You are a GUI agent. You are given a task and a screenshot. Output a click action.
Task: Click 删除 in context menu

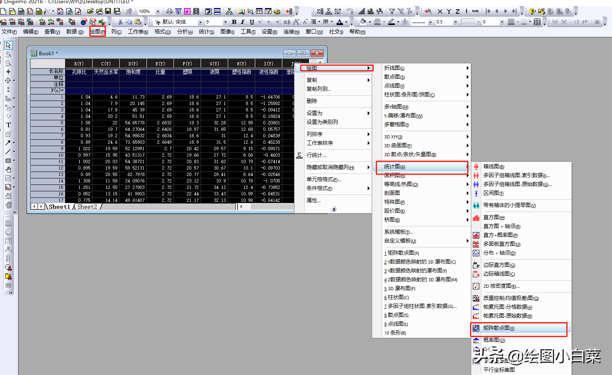(x=312, y=101)
